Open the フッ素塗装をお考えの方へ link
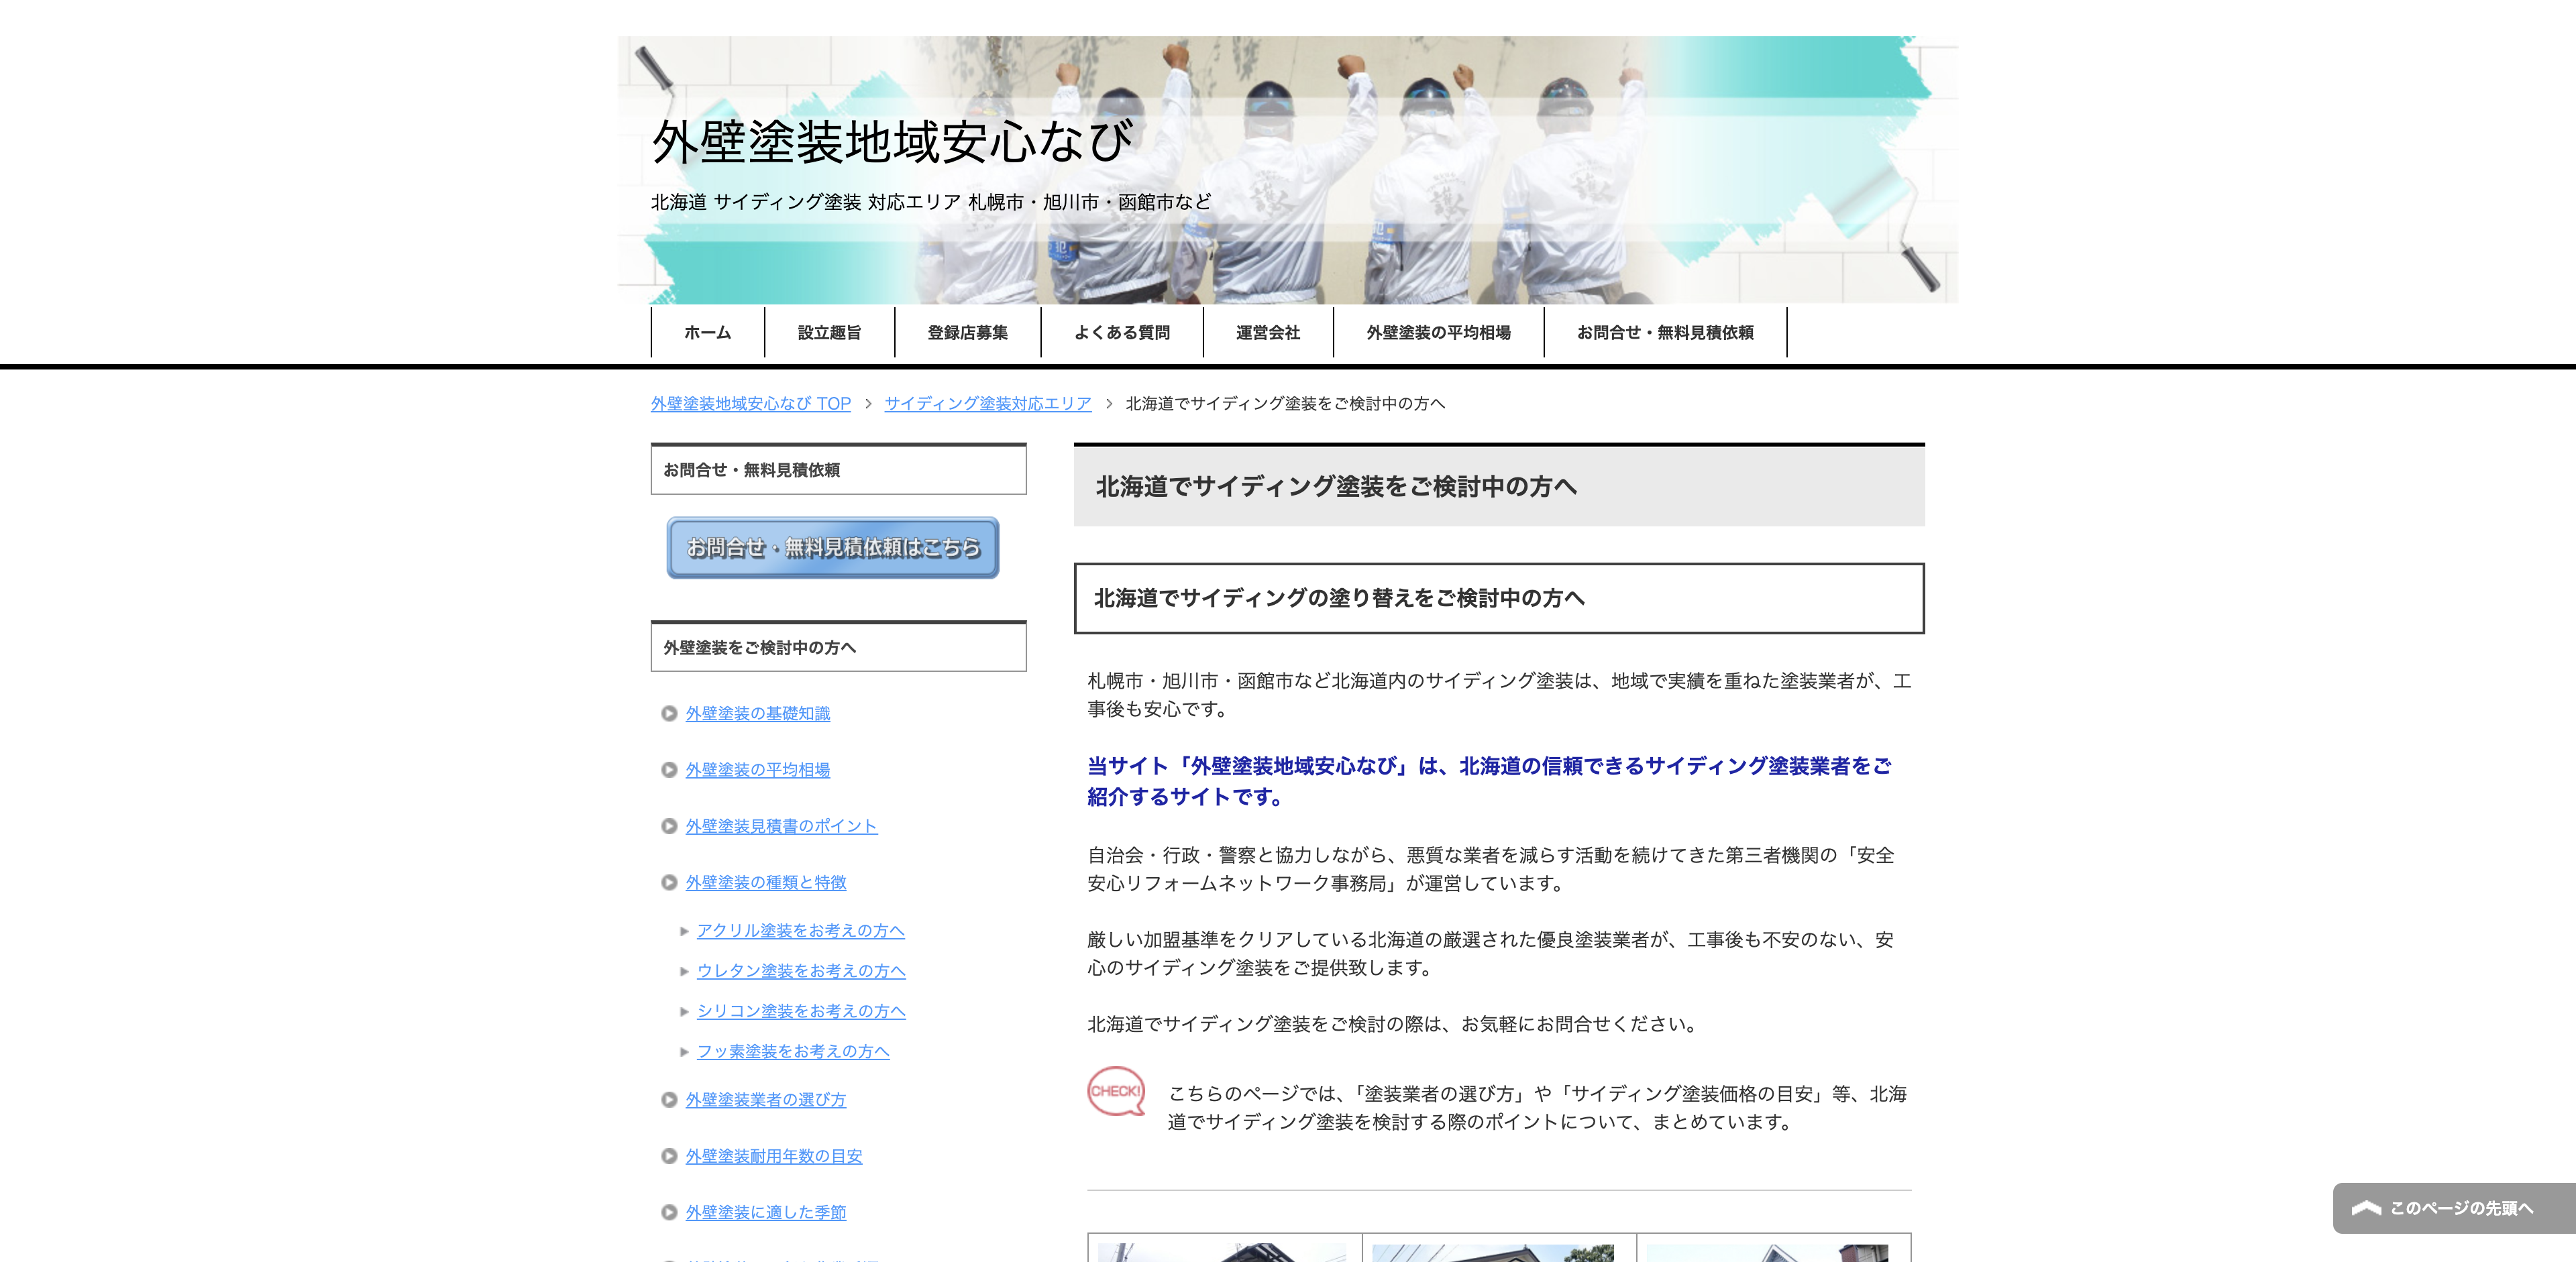The image size is (2576, 1262). coord(792,1051)
